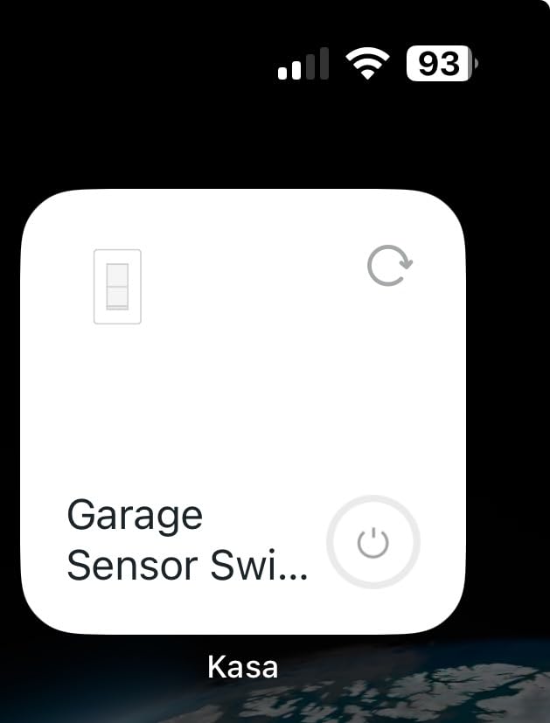Open the Garage Sensor Swi... device name
550x723 pixels.
coord(187,540)
